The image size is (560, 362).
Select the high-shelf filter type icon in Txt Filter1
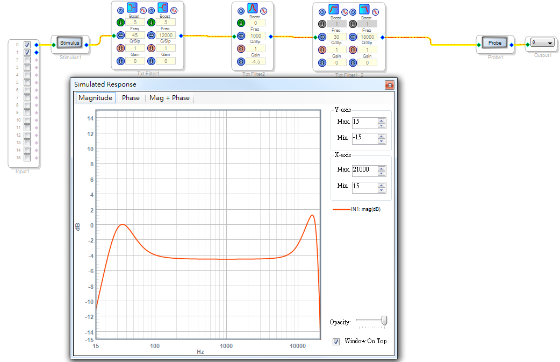[x=163, y=8]
